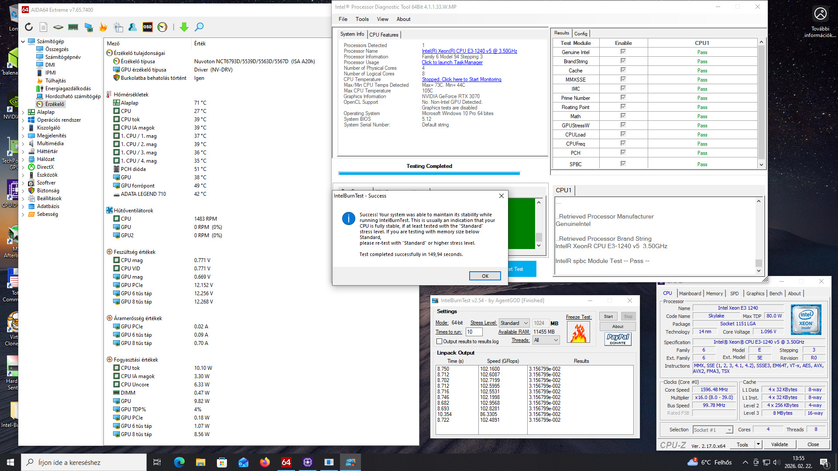Click the magnifier search icon in AIDA64
Image resolution: width=838 pixels, height=471 pixels.
point(199,27)
